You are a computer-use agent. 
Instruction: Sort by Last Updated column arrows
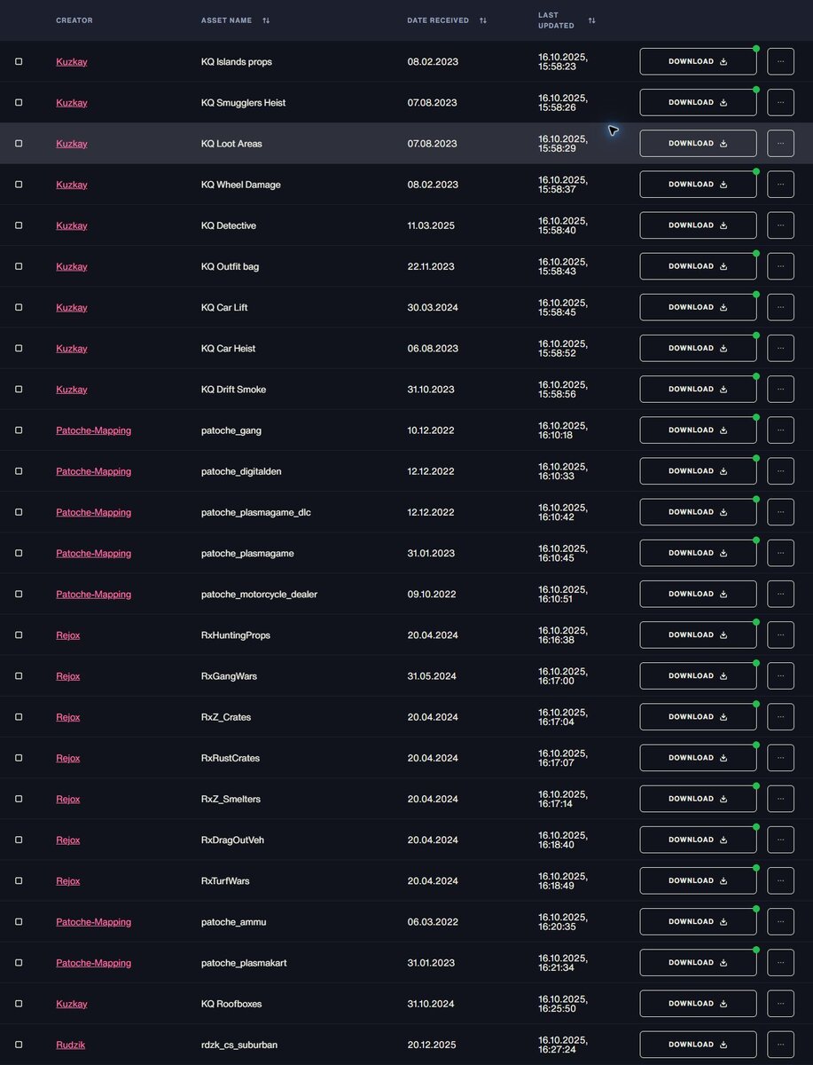pyautogui.click(x=591, y=20)
